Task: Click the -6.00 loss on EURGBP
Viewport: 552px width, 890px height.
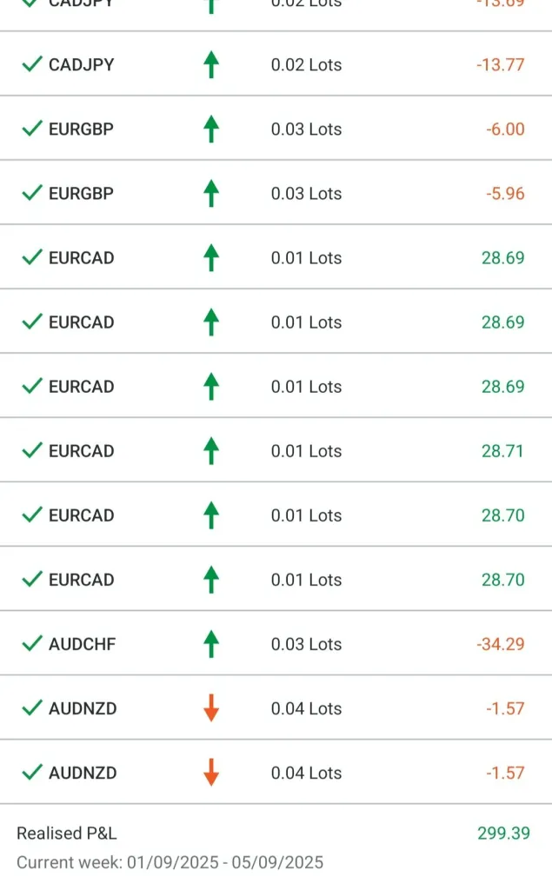Action: point(505,130)
